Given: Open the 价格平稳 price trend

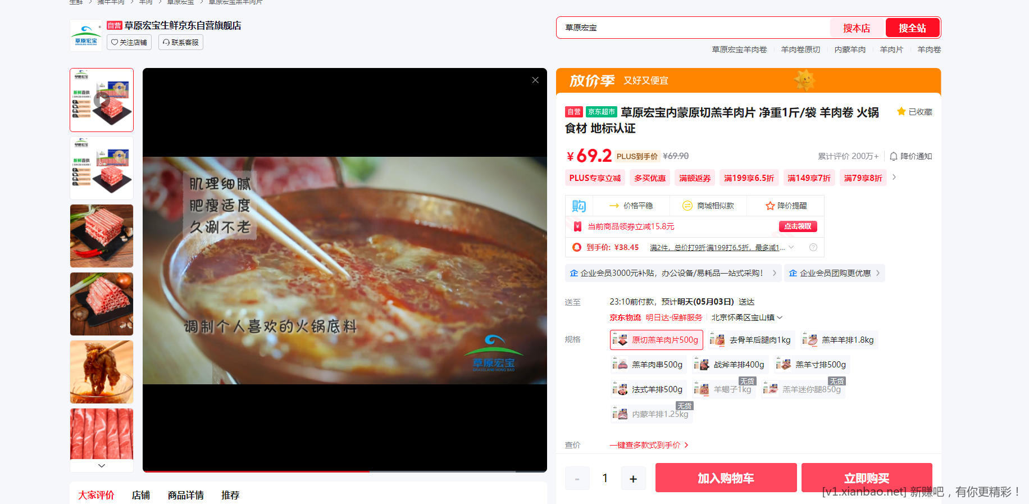Looking at the screenshot, I should [631, 206].
